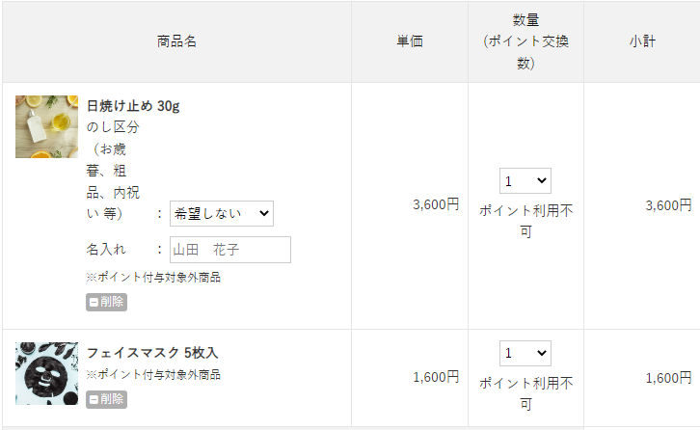Click the 数量 (ポイント交換数) column header
700x430 pixels.
[525, 41]
